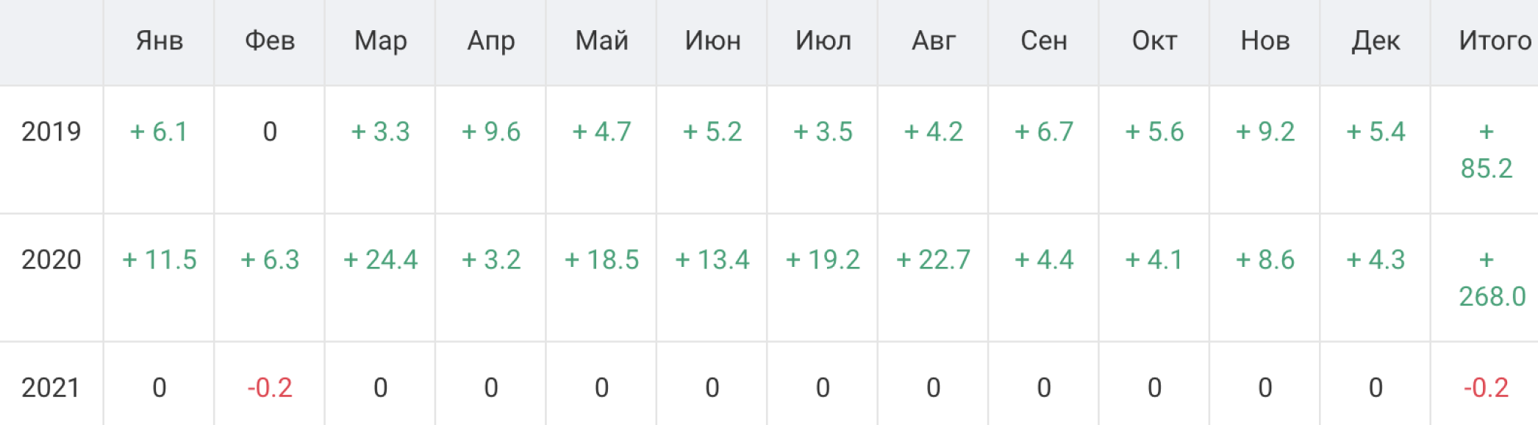This screenshot has height=425, width=1538.
Task: Click the Янв column header
Action: point(159,41)
